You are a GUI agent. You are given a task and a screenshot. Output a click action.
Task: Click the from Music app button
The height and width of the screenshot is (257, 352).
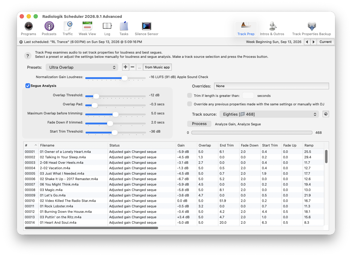click(157, 67)
